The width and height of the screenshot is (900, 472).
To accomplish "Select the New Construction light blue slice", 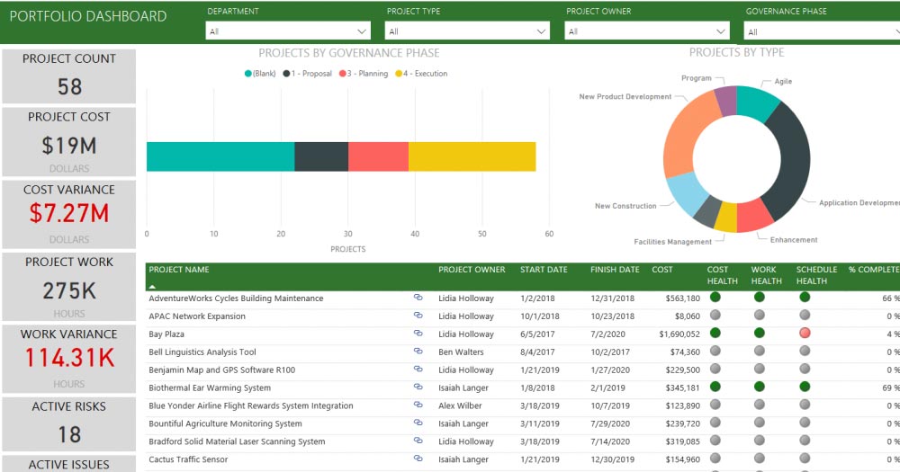I will 687,193.
